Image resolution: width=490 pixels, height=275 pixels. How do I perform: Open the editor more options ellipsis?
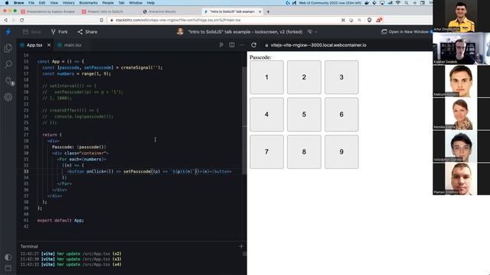tap(242, 45)
